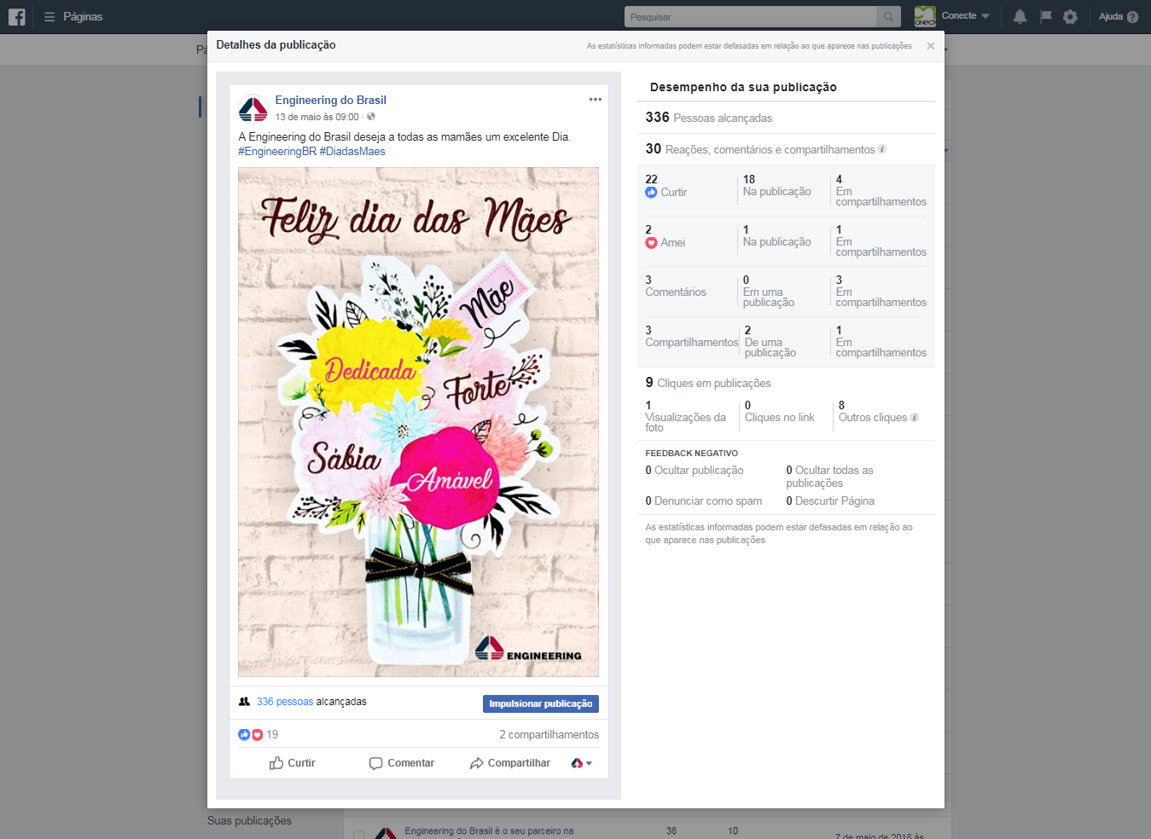Click the info icon beside Outros cliques
Screen dimensions: 1151x839
(x=915, y=418)
